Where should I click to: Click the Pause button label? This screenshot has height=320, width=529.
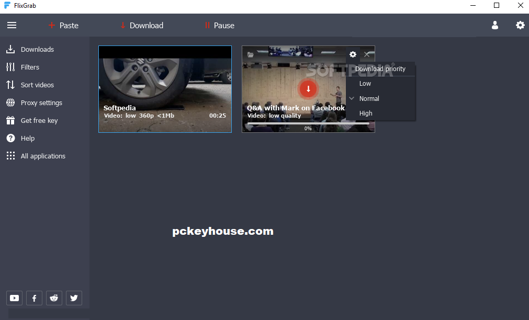(224, 25)
